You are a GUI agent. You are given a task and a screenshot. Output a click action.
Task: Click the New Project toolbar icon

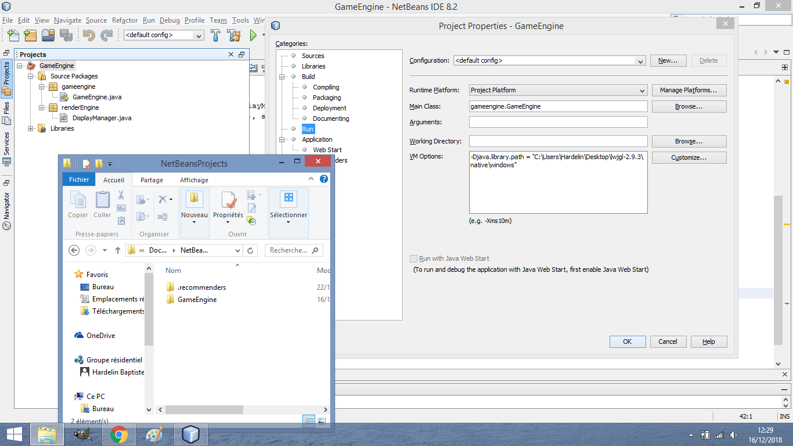click(30, 35)
